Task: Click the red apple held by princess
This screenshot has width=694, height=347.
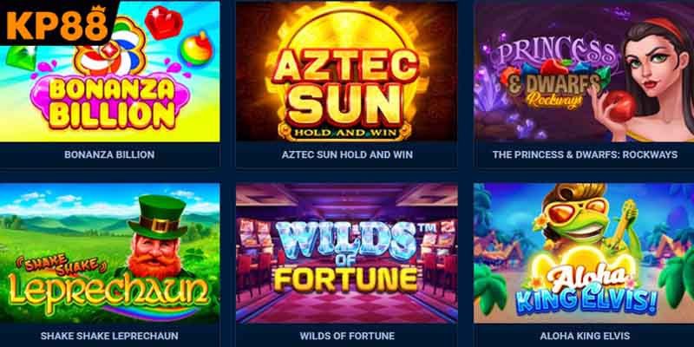Action: point(619,106)
